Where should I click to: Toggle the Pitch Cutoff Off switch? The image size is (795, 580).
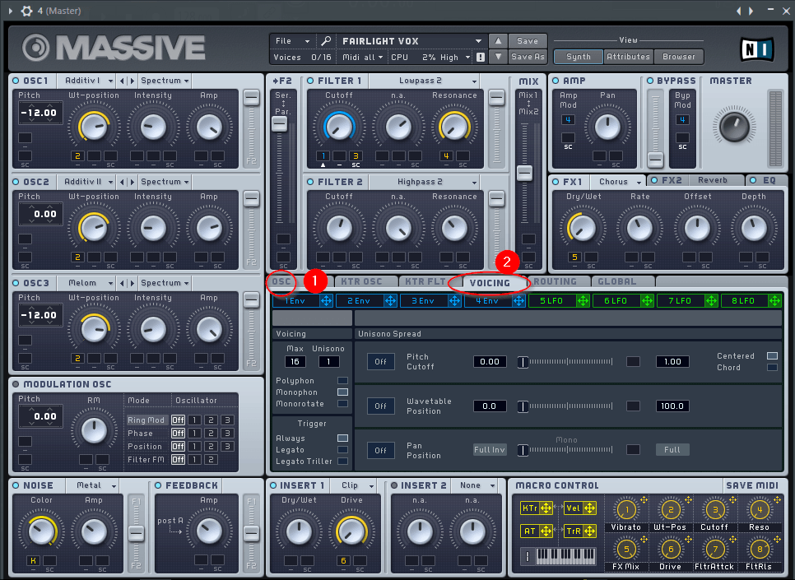pos(380,362)
